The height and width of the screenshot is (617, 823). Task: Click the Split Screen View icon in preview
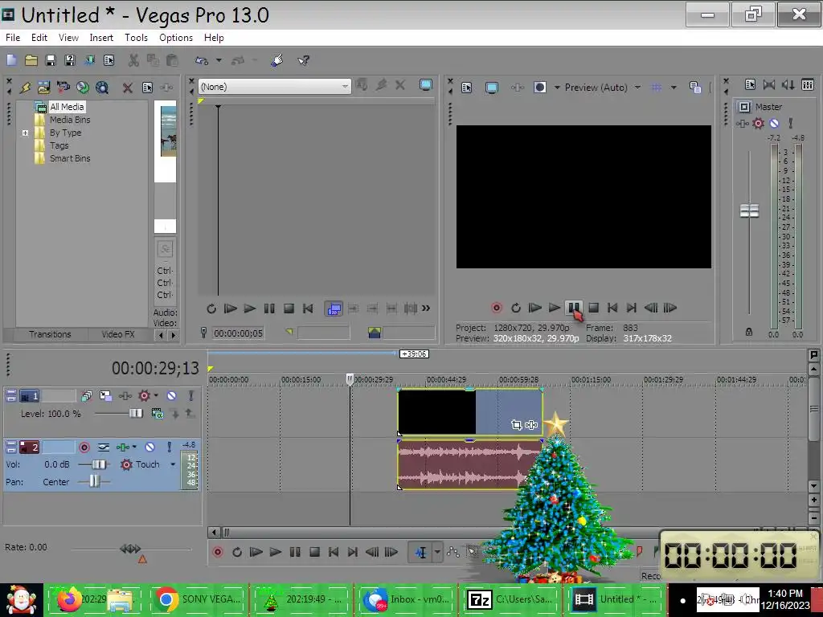click(539, 87)
